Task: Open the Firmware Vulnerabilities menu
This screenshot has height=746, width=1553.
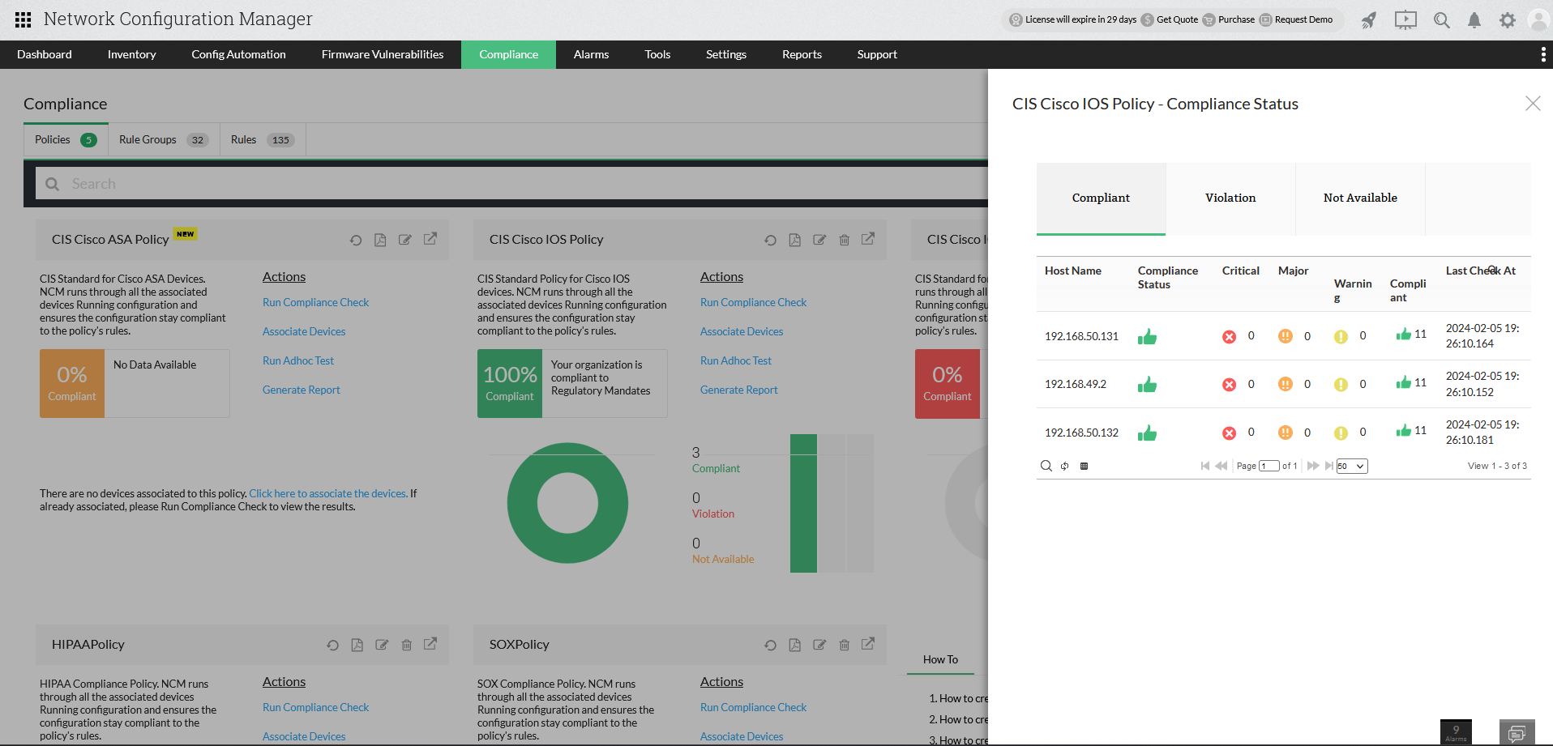Action: click(382, 54)
